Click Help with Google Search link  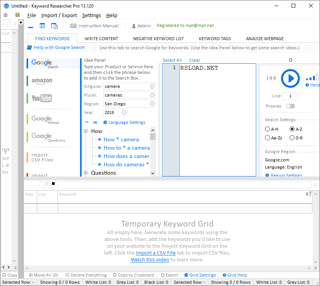(56, 47)
